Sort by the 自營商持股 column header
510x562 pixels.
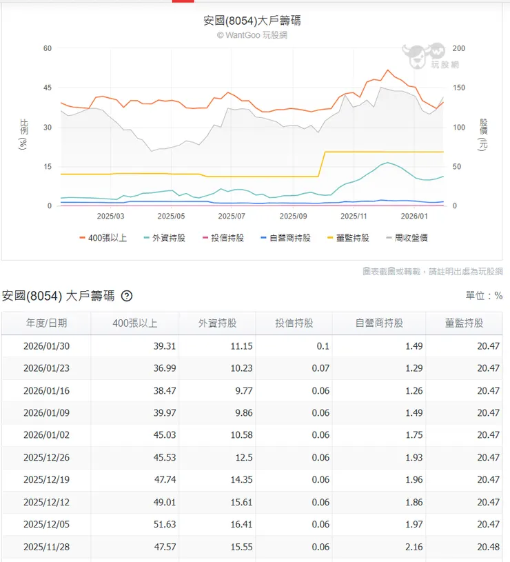point(379,323)
